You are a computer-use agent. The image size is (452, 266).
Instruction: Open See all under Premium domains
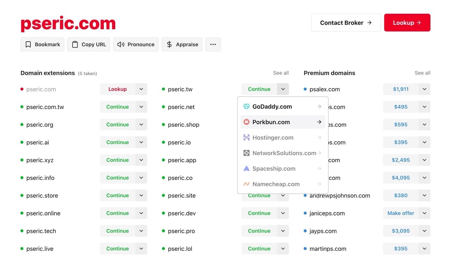click(x=422, y=73)
